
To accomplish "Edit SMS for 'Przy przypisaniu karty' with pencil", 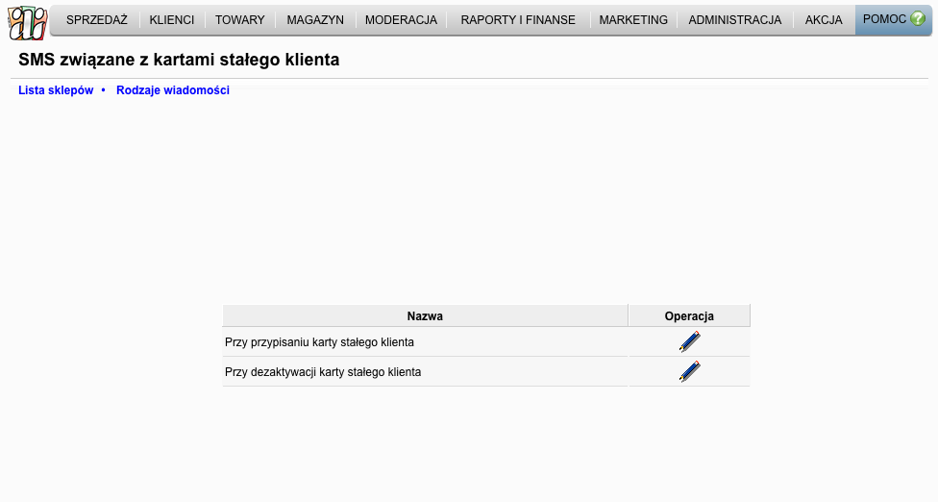I will pos(689,341).
